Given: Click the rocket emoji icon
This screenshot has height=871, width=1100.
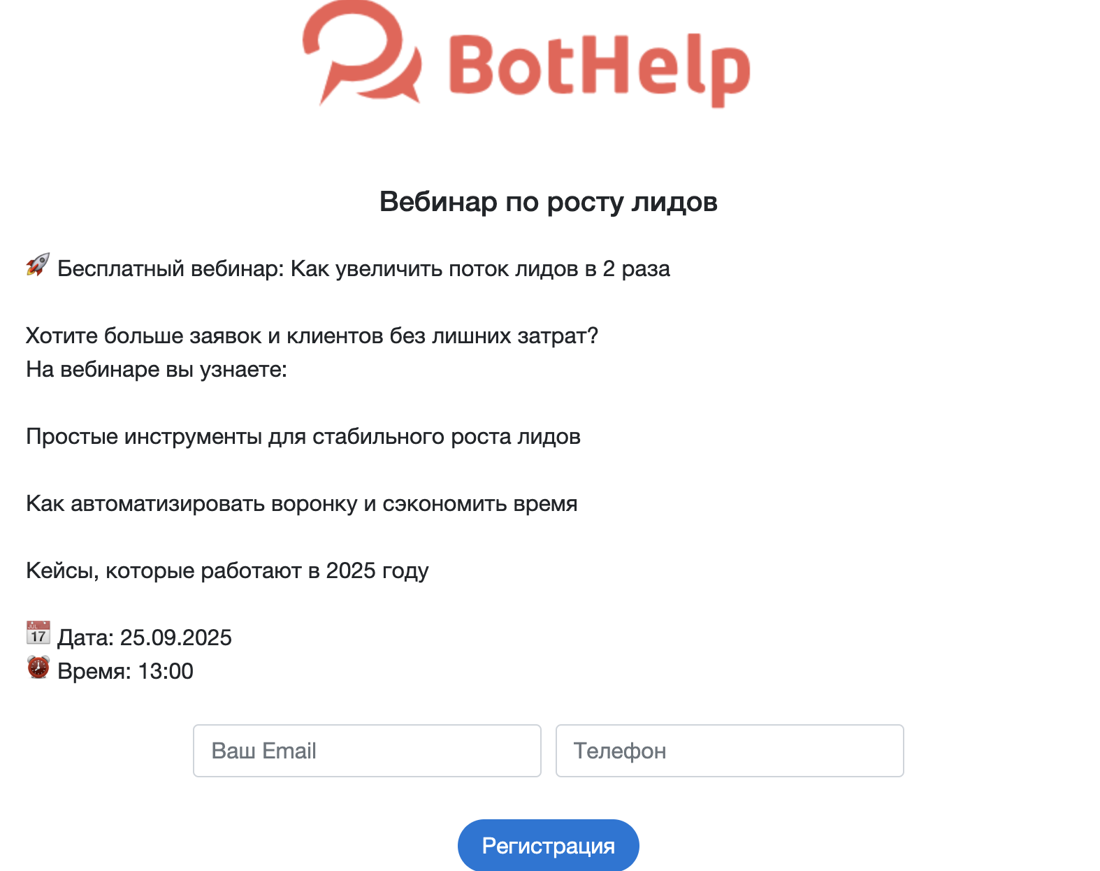Looking at the screenshot, I should [x=38, y=265].
